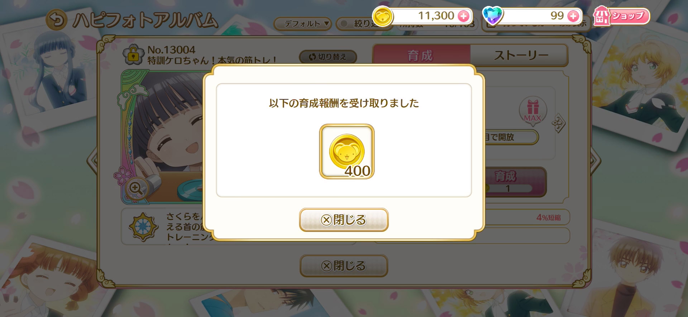Go back with the return arrow
The image size is (688, 317).
click(x=57, y=20)
